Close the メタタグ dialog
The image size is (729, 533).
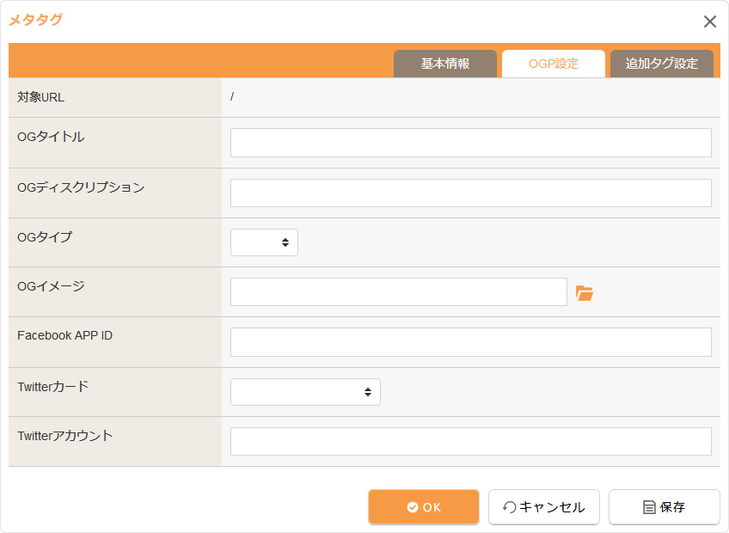coord(709,21)
